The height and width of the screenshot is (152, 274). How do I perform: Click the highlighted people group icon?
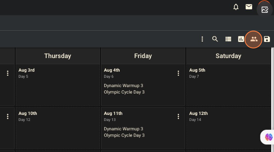click(253, 39)
